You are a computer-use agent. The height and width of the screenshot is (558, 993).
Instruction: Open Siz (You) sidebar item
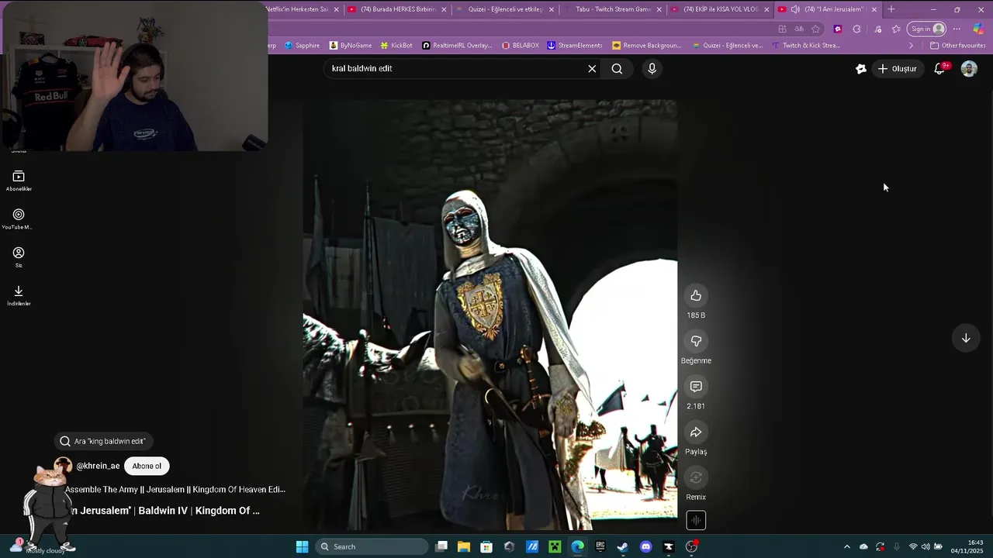click(19, 257)
